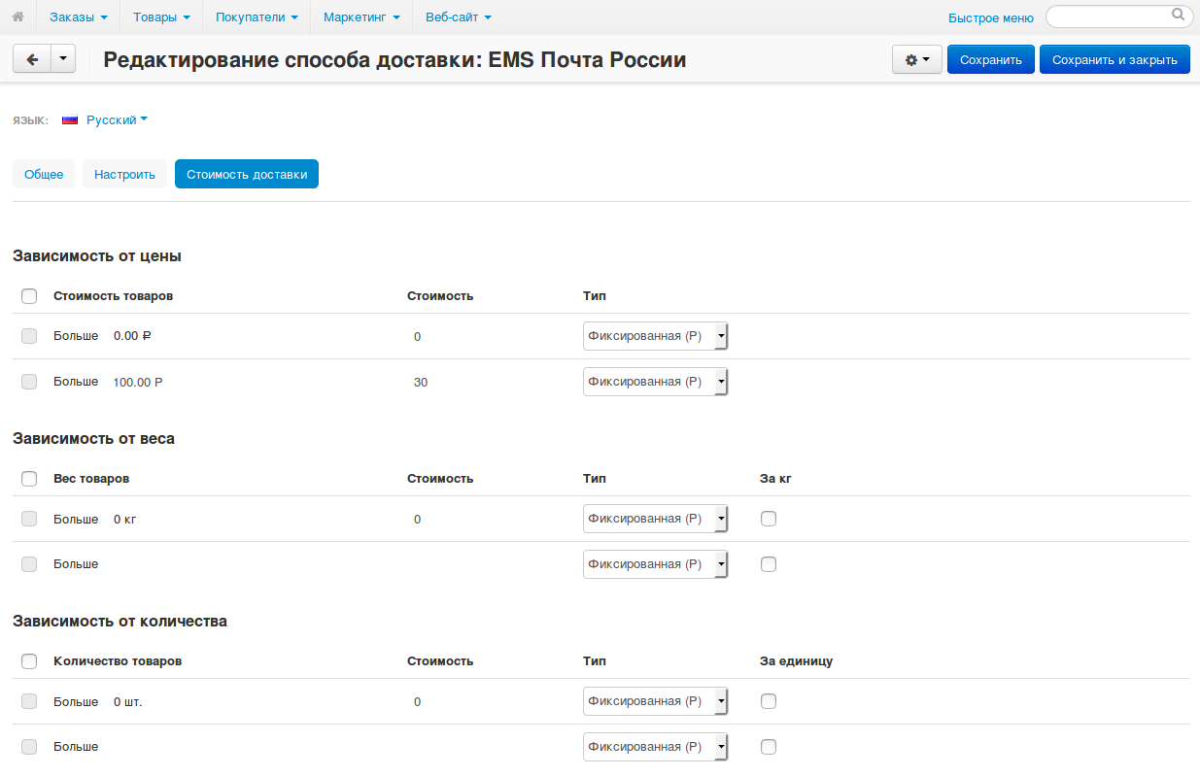The image size is (1200, 777).
Task: Enable За кг for 0 кг row
Action: (x=769, y=519)
